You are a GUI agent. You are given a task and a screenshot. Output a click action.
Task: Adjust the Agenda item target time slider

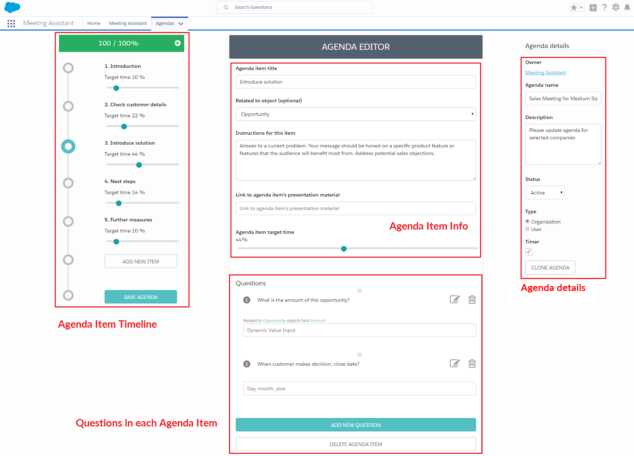click(344, 249)
